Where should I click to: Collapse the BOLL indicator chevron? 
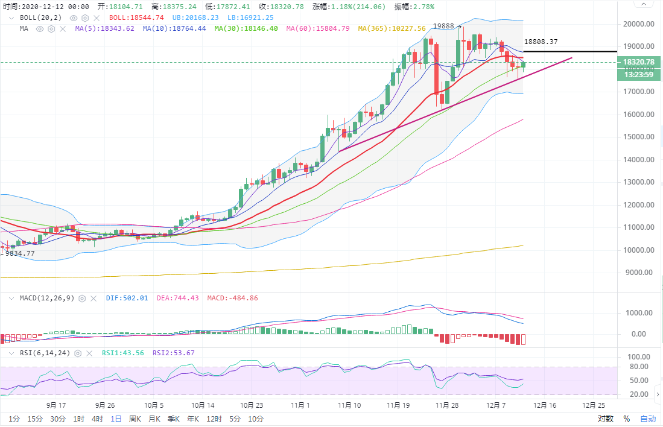(x=11, y=18)
